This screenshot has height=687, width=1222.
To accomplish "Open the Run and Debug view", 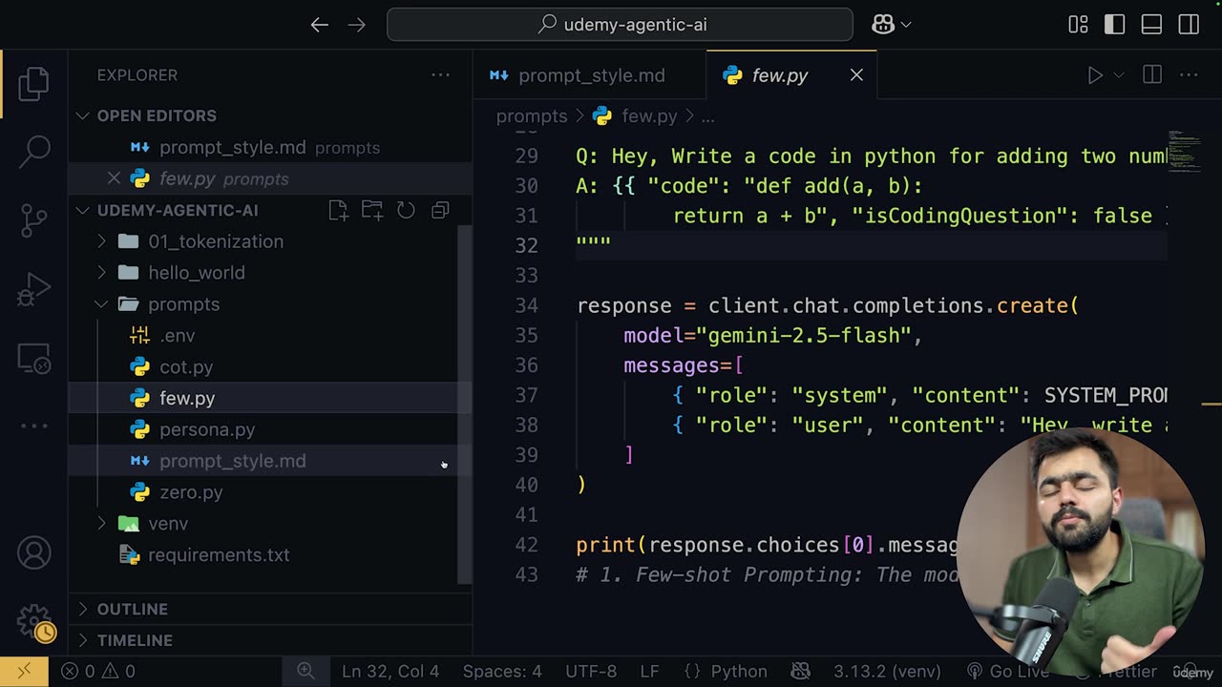I will coord(34,289).
